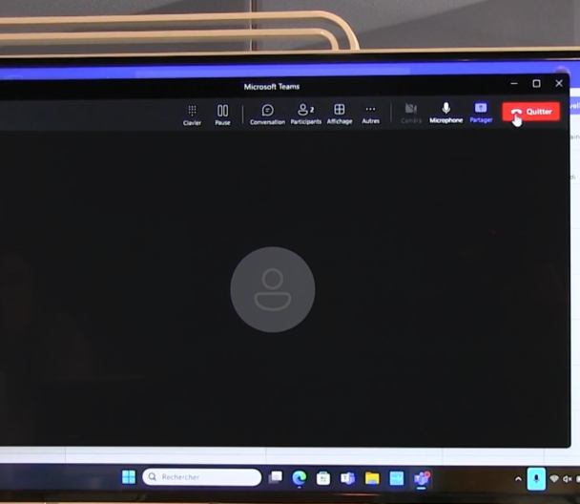Put the call on hold with Pause

point(222,115)
